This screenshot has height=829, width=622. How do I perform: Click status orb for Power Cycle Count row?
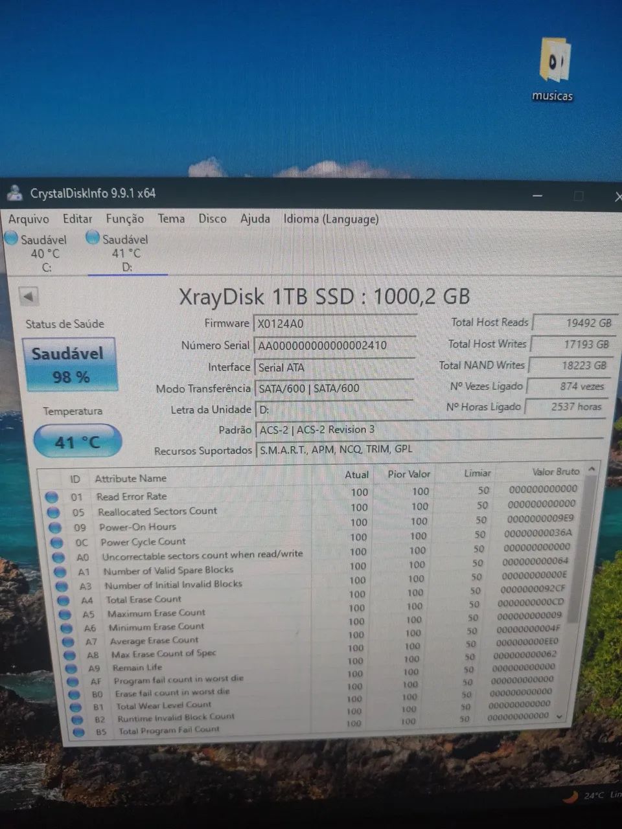57,543
